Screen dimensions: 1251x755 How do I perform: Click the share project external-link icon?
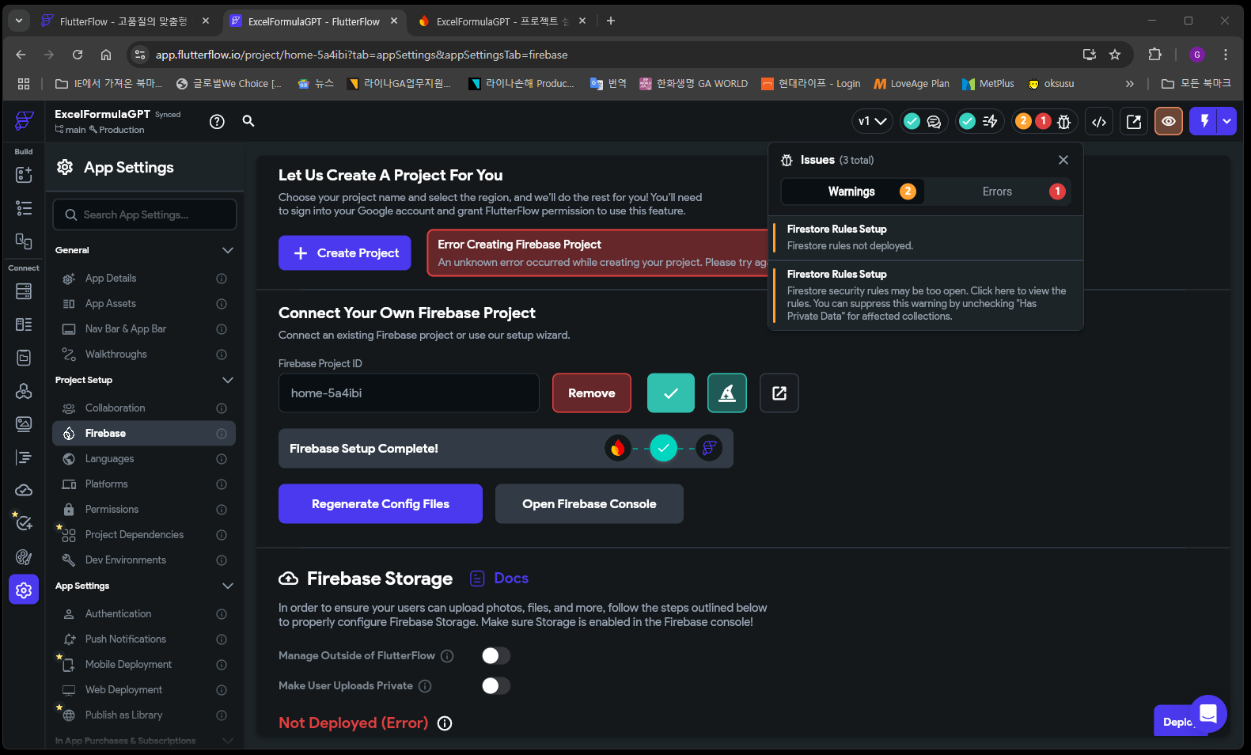[1134, 121]
